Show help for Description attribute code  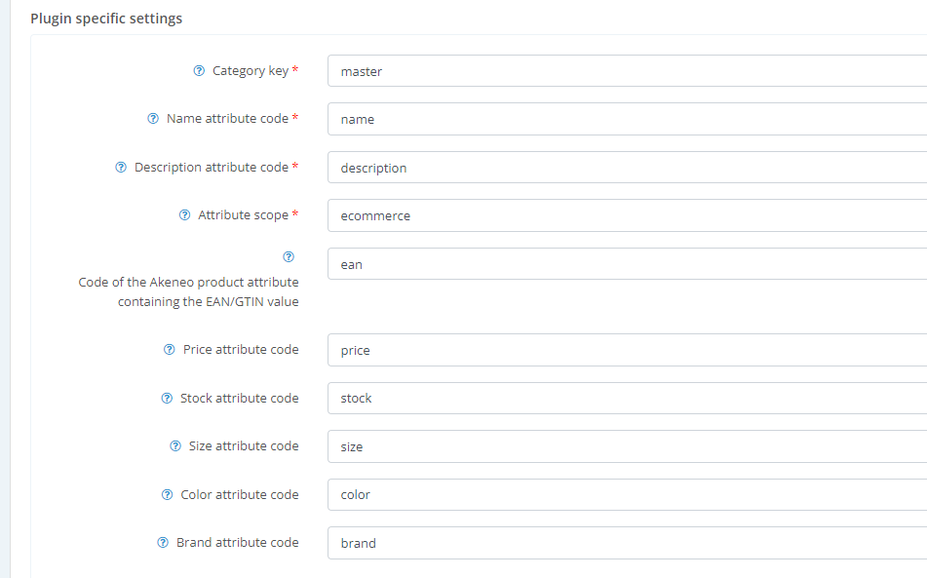(121, 168)
